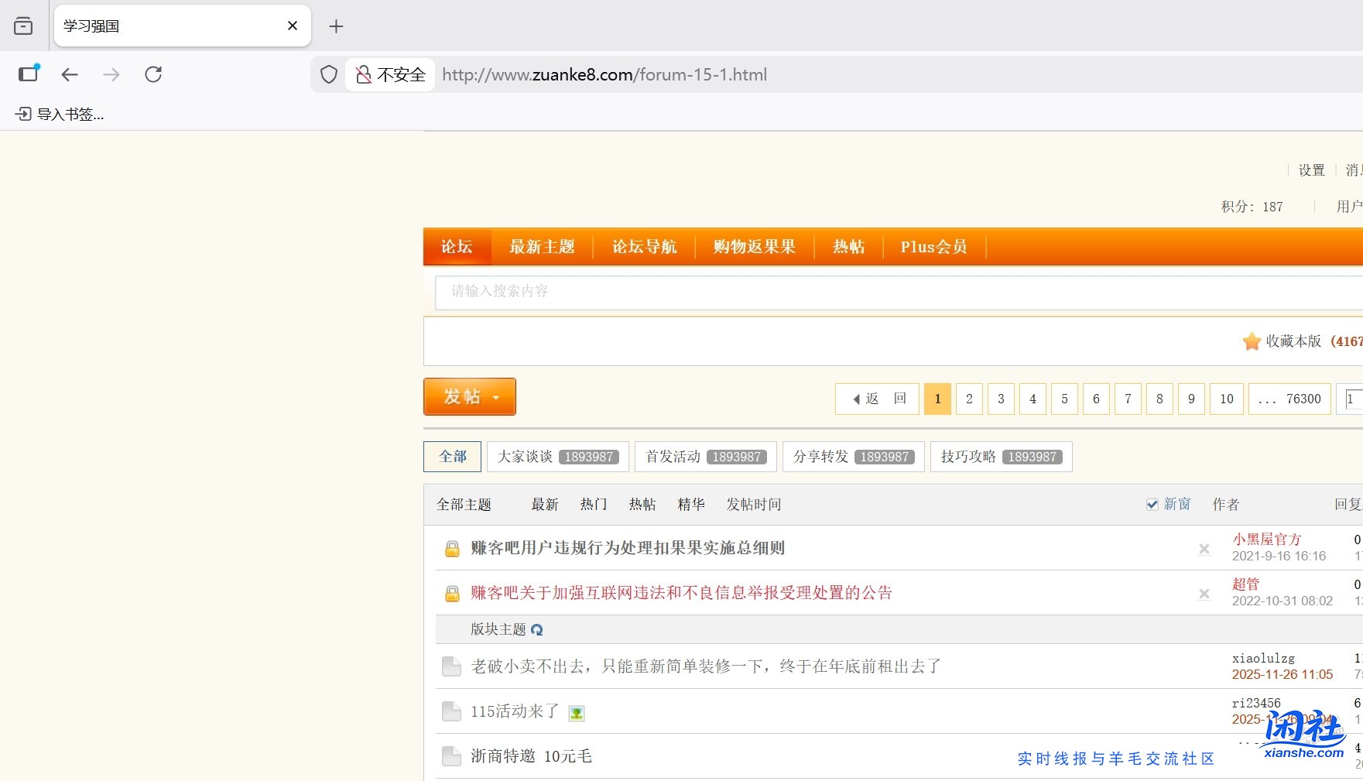The height and width of the screenshot is (781, 1363).
Task: Uncheck the 新窗 checkbox
Action: click(x=1152, y=503)
